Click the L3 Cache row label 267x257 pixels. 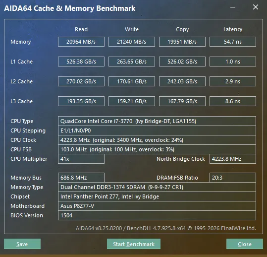(21, 101)
